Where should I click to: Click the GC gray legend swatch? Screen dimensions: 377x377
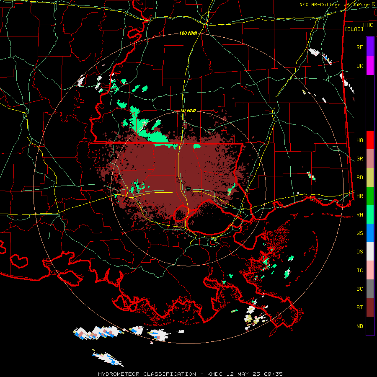370,289
